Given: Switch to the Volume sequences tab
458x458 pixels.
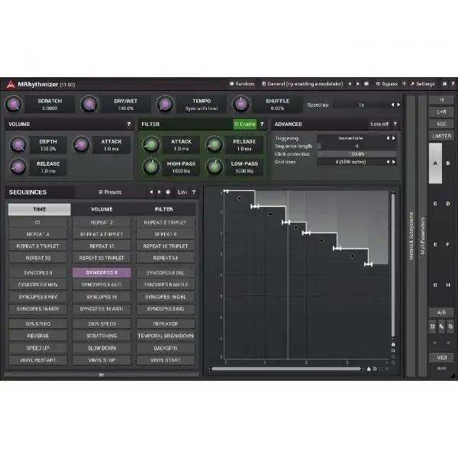Looking at the screenshot, I should pyautogui.click(x=102, y=208).
